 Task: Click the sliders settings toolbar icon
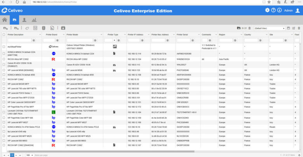(35, 28)
